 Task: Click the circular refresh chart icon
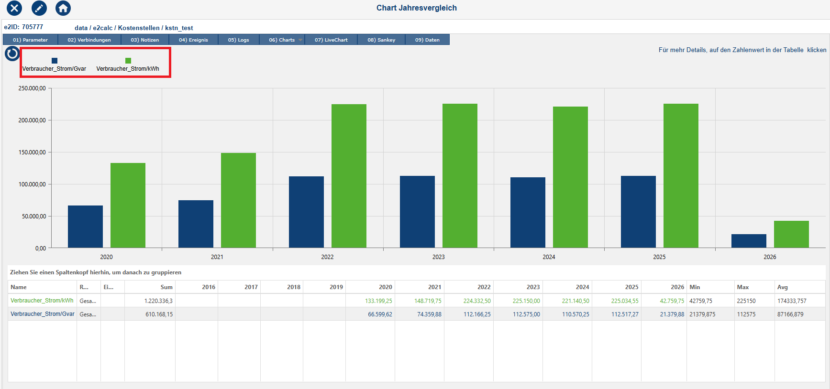point(12,54)
